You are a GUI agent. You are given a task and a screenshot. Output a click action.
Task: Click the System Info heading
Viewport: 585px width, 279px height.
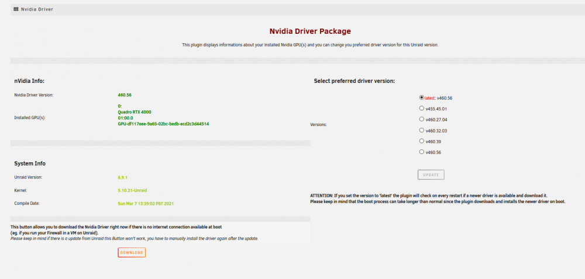tap(30, 163)
